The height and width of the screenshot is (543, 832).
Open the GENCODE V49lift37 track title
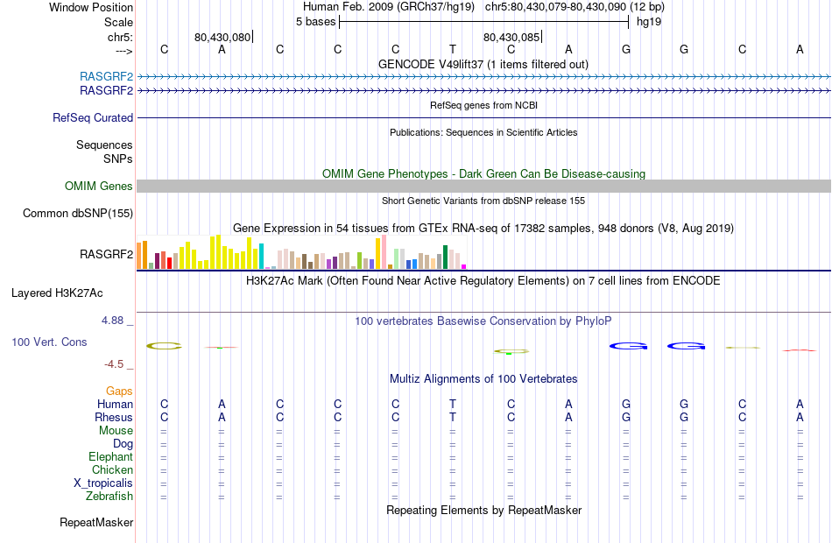click(x=483, y=64)
